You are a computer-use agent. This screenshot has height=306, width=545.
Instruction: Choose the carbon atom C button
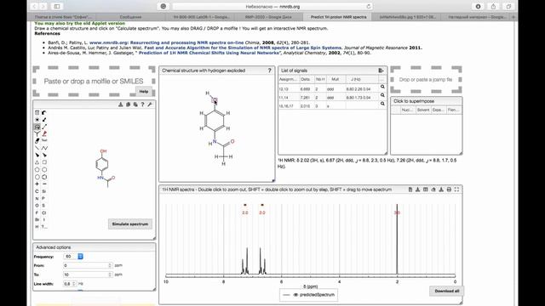pos(37,191)
